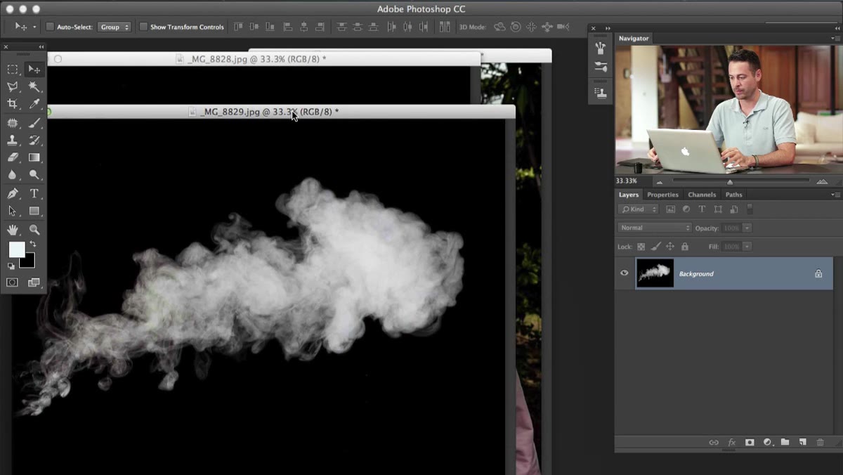
Task: Select the Crop tool
Action: [13, 104]
